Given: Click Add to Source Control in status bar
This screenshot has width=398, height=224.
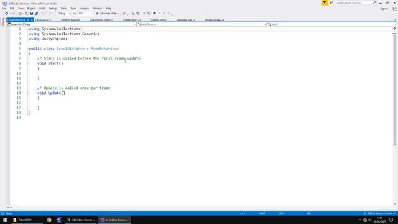Looking at the screenshot, I should click(379, 213).
